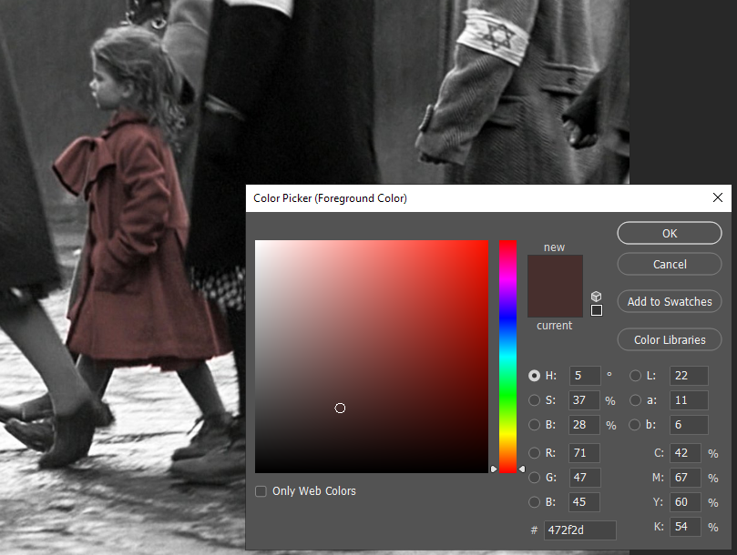The width and height of the screenshot is (737, 555).
Task: Select the R red radio button
Action: click(x=534, y=452)
